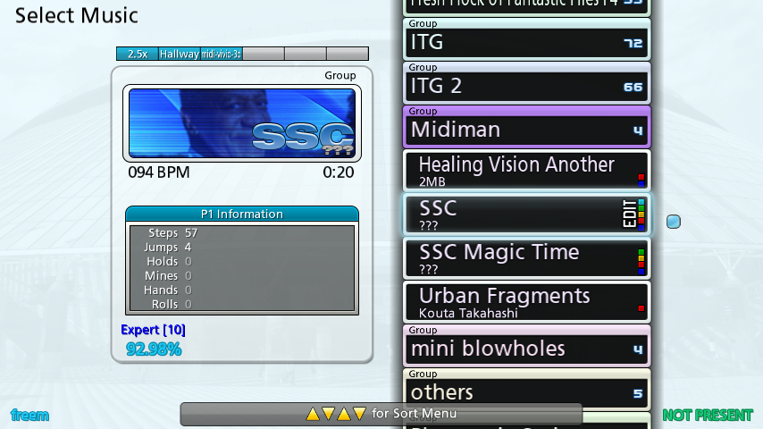This screenshot has width=763, height=429.
Task: Choose the Urban Fragments song entry
Action: click(526, 302)
